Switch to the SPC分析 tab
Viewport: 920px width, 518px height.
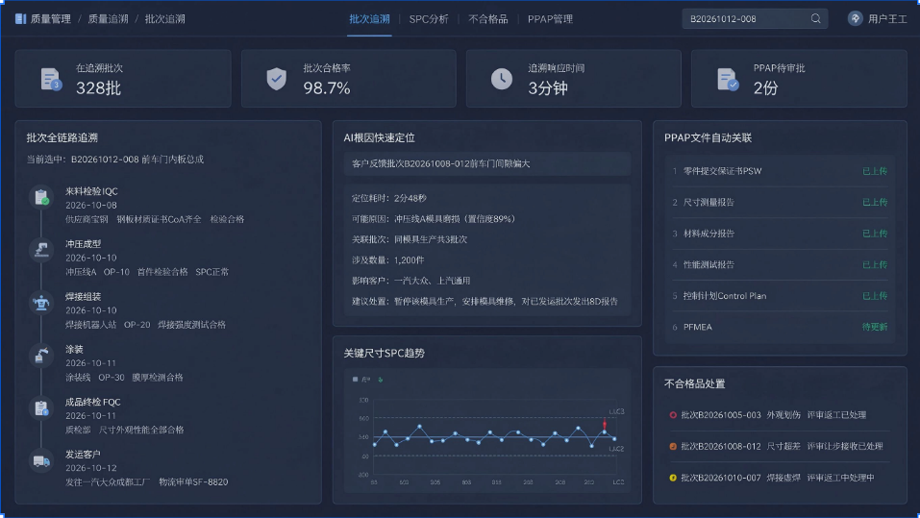(429, 19)
